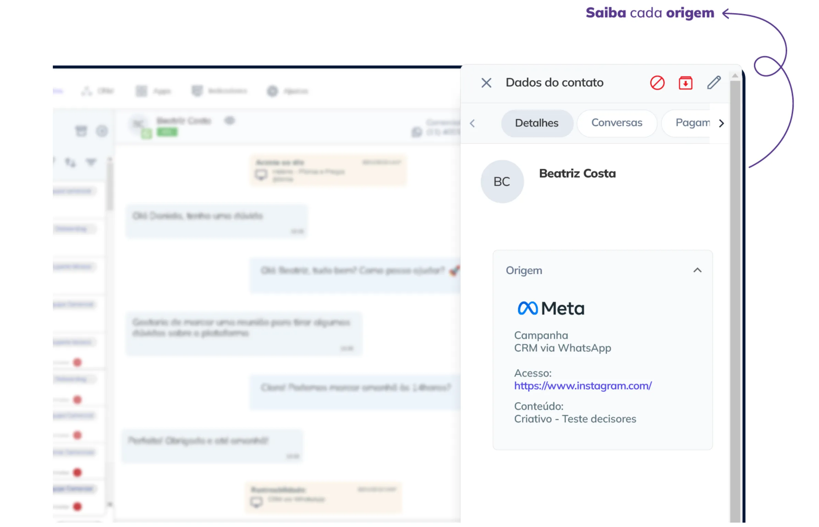Click the Beatriz Costa contact name
This screenshot has width=819, height=527.
[x=577, y=174]
